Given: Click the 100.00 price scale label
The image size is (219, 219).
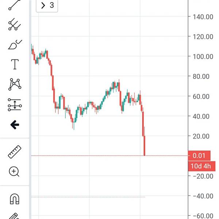Looking at the screenshot, I should [x=200, y=57].
